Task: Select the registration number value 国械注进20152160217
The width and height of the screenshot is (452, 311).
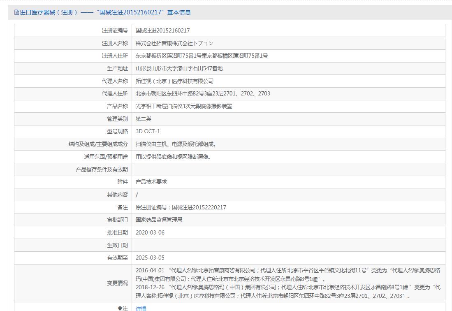Action: (x=162, y=30)
